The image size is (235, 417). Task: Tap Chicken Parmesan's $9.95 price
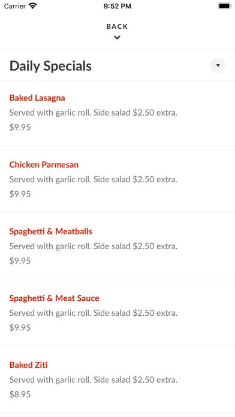pos(20,194)
